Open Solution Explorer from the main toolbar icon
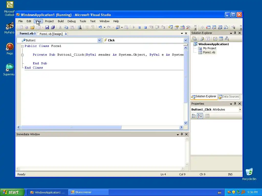The width and height of the screenshot is (262, 196). [171, 27]
